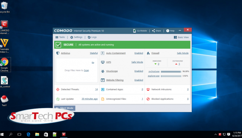Open Contained Apps count

click(142, 89)
